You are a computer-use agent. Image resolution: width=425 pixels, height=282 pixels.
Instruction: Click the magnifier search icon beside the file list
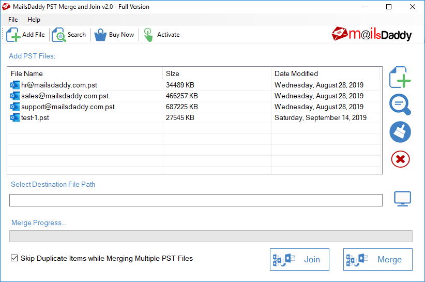tap(400, 105)
